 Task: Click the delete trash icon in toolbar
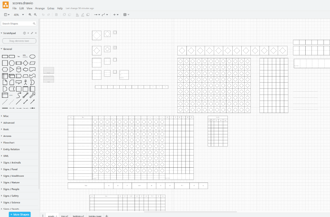(57, 15)
